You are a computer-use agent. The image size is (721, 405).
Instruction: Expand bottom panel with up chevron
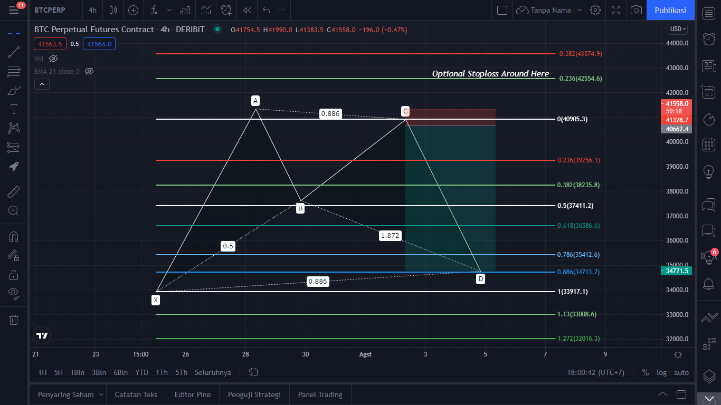click(x=662, y=394)
